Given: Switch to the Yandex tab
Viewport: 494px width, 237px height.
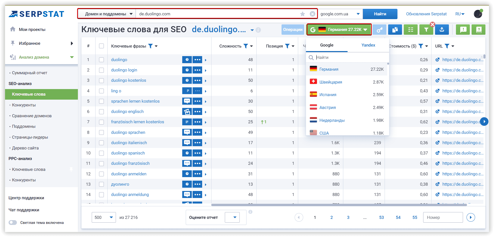Looking at the screenshot, I should [368, 45].
